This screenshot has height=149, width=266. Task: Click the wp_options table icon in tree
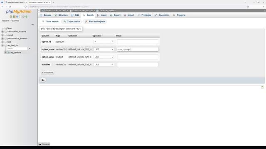click(x=8, y=53)
